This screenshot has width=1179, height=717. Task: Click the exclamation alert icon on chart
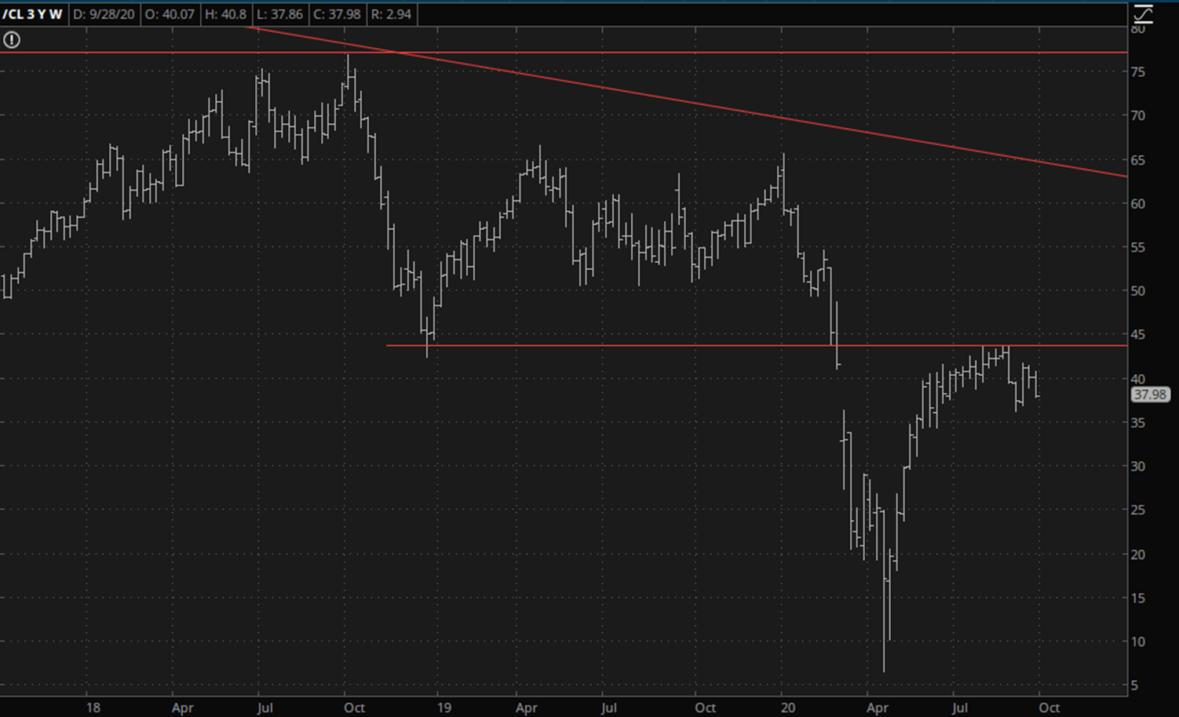(x=12, y=40)
